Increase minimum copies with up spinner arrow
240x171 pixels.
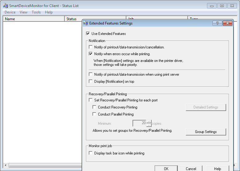(x=149, y=121)
